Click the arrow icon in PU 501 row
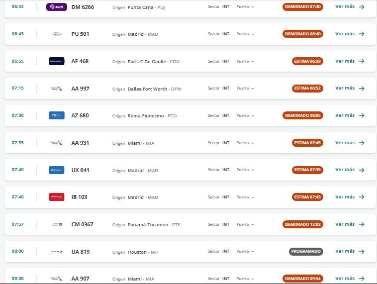The height and width of the screenshot is (284, 377). (362, 34)
